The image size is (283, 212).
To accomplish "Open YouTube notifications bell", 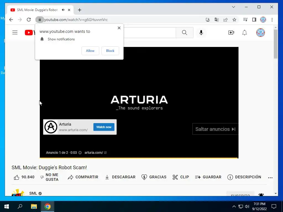I will point(245,33).
